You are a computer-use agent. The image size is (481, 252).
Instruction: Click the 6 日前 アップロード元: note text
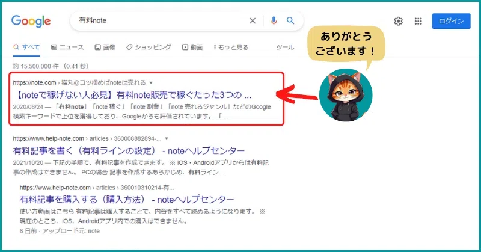tap(60, 231)
